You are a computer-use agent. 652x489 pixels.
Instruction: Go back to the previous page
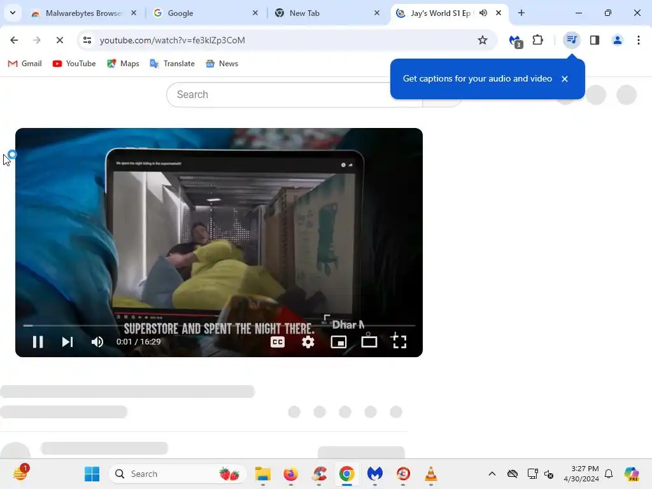click(x=14, y=40)
